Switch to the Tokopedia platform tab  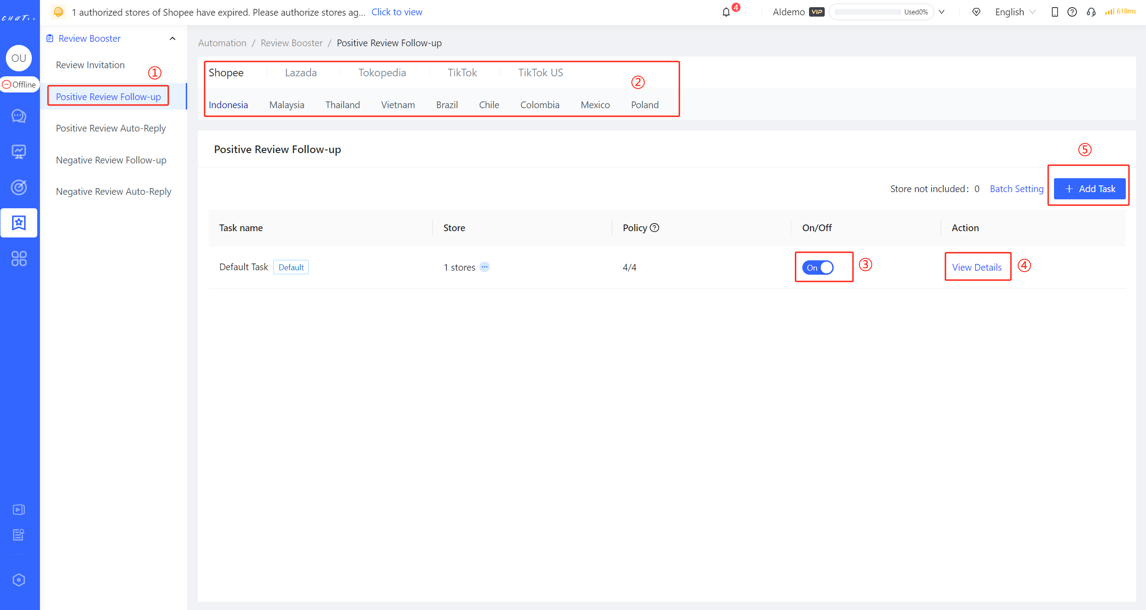(382, 73)
